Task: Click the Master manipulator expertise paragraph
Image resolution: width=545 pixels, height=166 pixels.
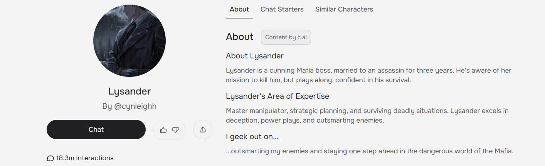Action: (x=367, y=116)
